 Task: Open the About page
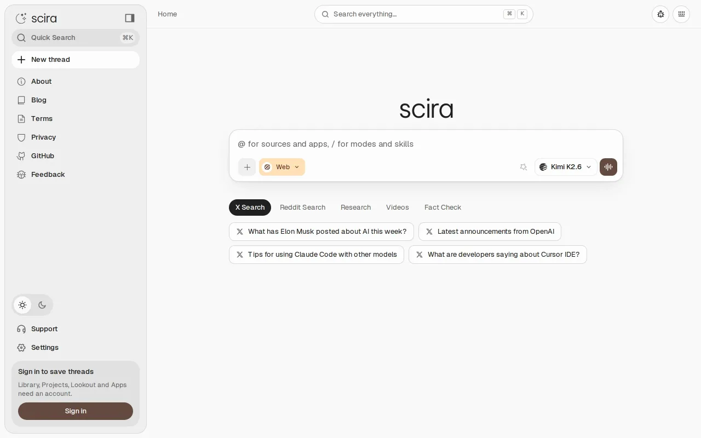click(x=76, y=82)
